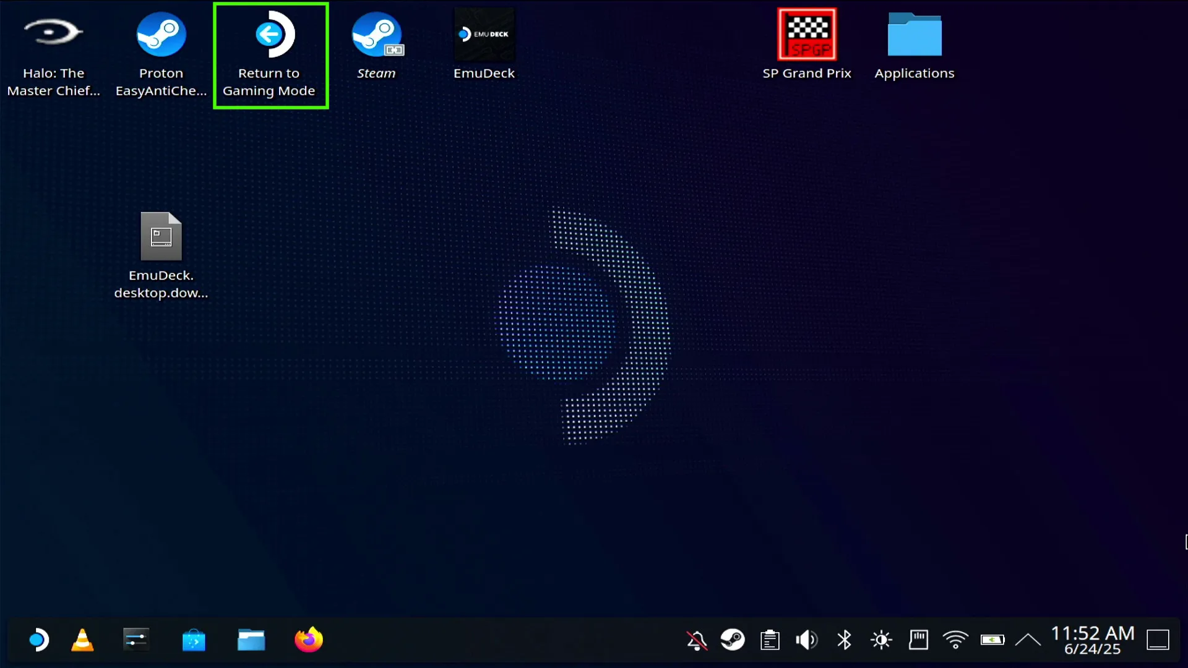Screen dimensions: 1188x668
Task: Open the clock showing 11:52 AM
Action: (1093, 640)
